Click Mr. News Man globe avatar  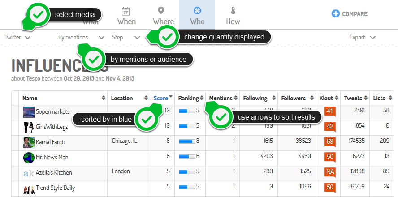[x=29, y=158]
